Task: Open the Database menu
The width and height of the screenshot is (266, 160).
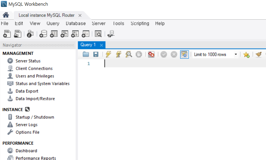Action: click(x=76, y=24)
